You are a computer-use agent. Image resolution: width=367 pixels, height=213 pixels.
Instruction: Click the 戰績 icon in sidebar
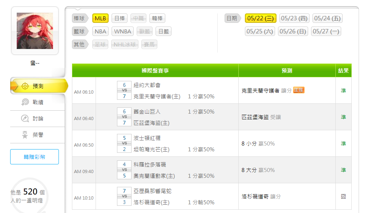(25, 102)
